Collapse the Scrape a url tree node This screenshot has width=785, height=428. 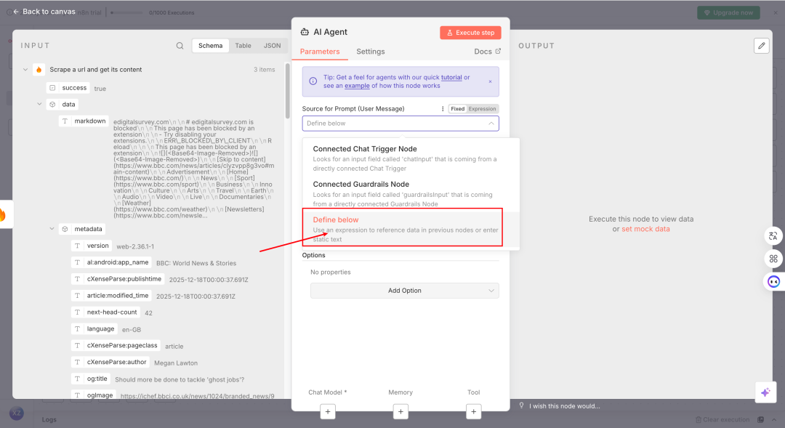[x=25, y=70]
